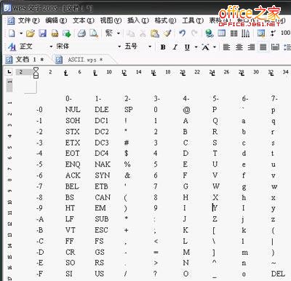
Task: Click the Print icon
Action: pos(81,33)
